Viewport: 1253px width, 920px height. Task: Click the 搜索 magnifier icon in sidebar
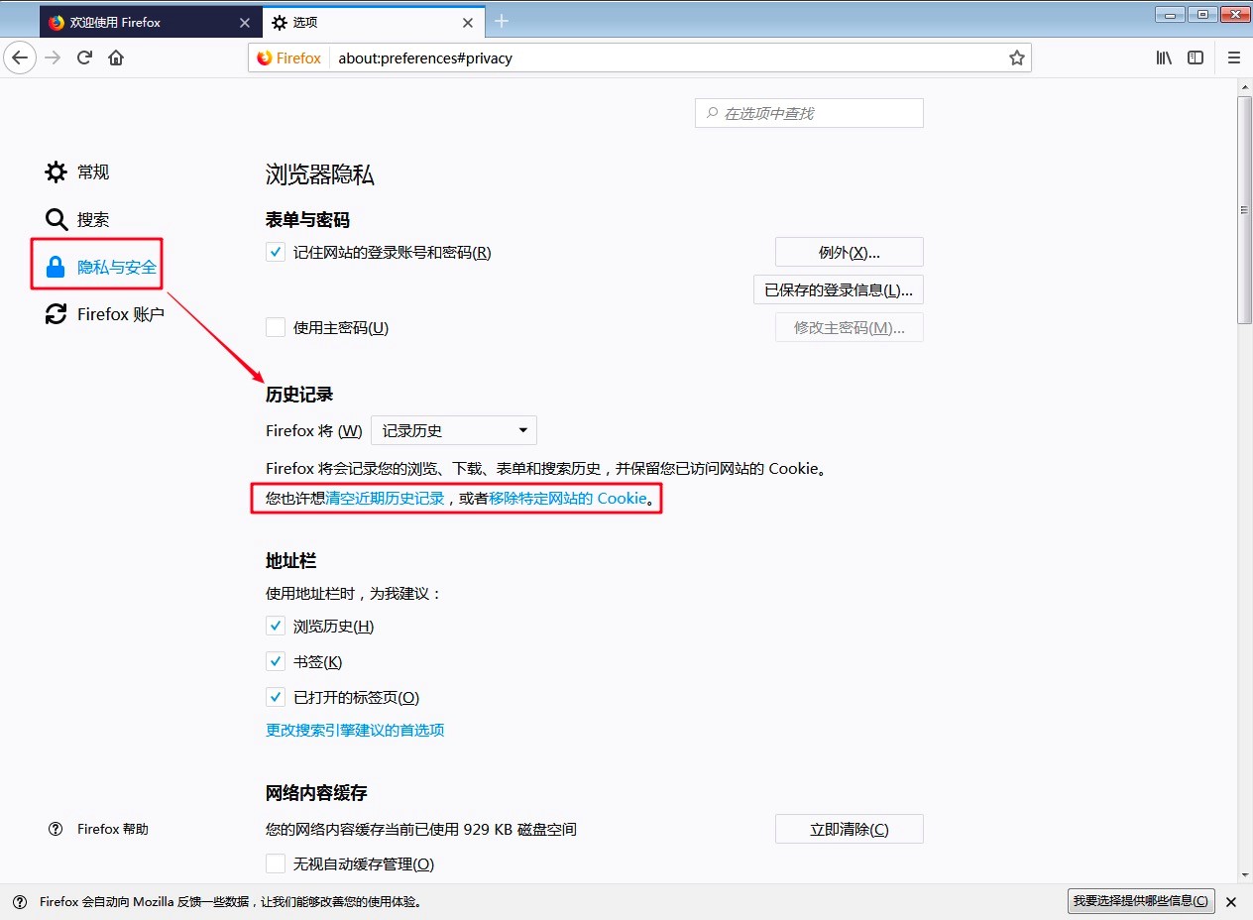click(56, 219)
